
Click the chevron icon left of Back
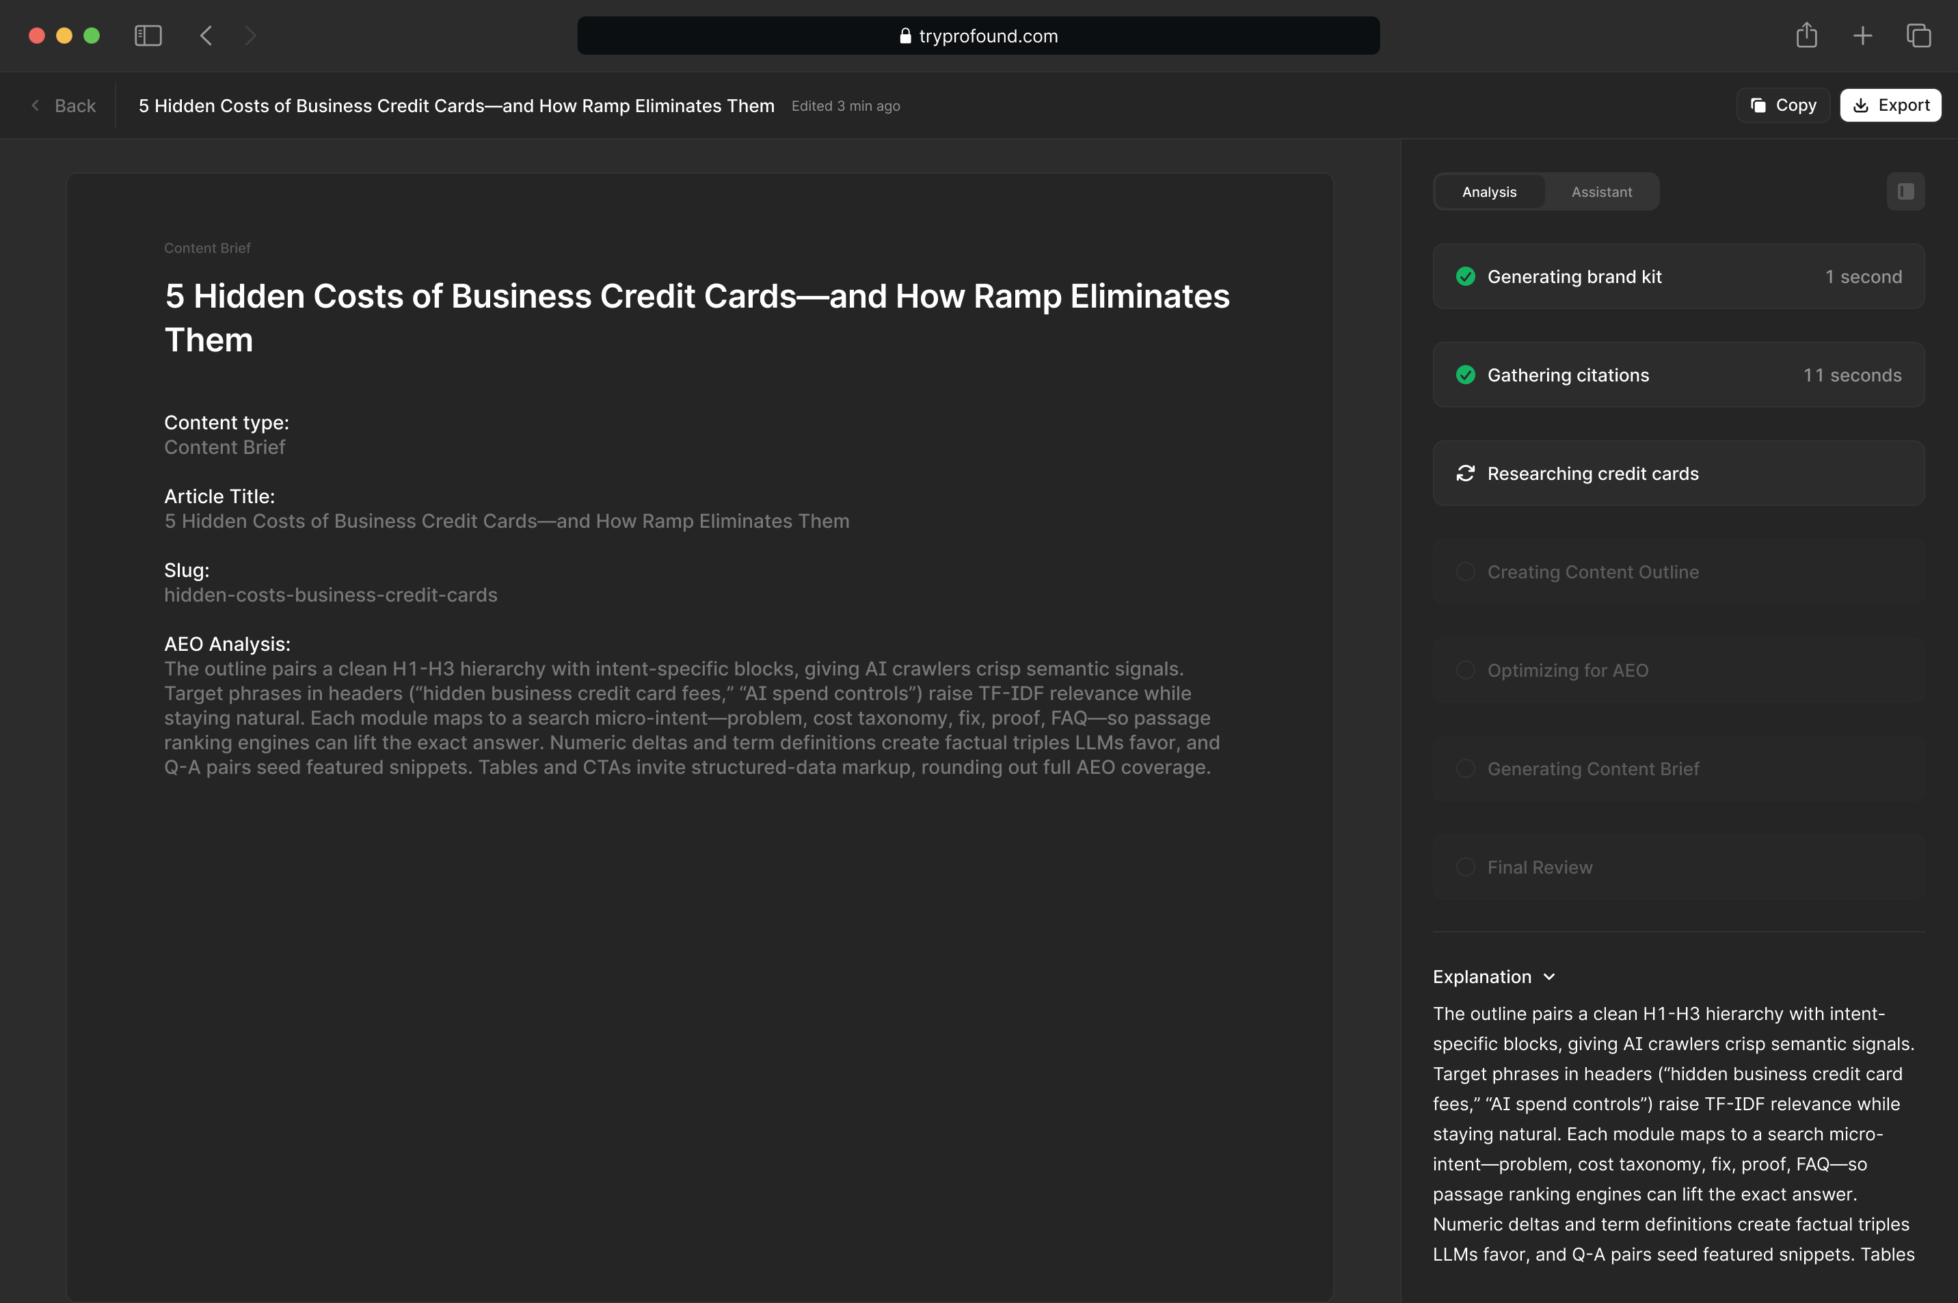point(35,105)
